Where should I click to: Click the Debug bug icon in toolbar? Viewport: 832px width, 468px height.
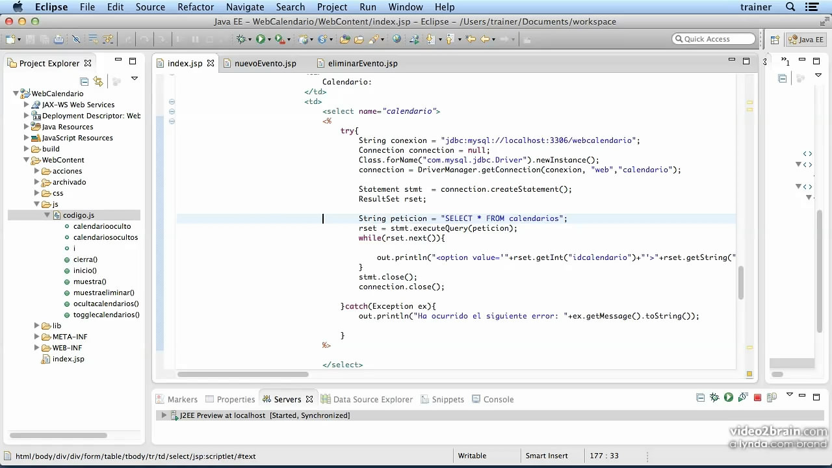241,39
